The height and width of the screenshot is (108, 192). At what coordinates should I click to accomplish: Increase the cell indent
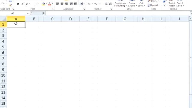click(76, 4)
